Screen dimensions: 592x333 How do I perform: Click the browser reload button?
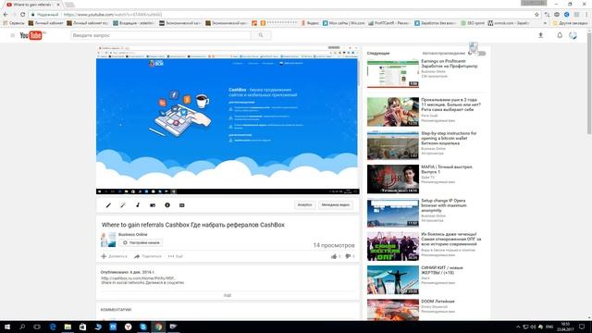(x=22, y=15)
